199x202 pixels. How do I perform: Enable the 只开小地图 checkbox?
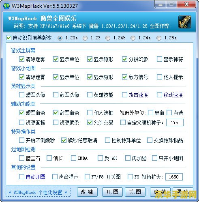pyautogui.click(x=154, y=158)
